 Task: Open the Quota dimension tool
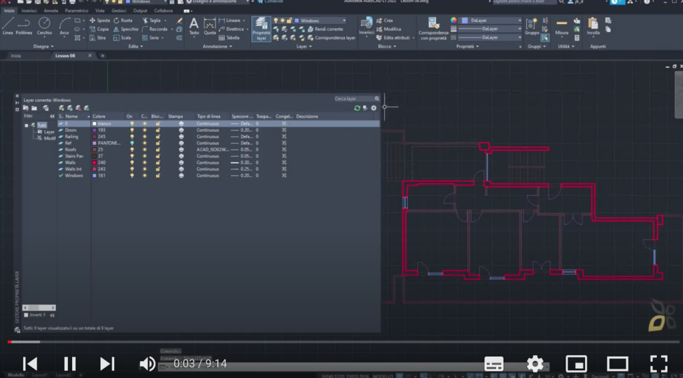click(x=209, y=26)
